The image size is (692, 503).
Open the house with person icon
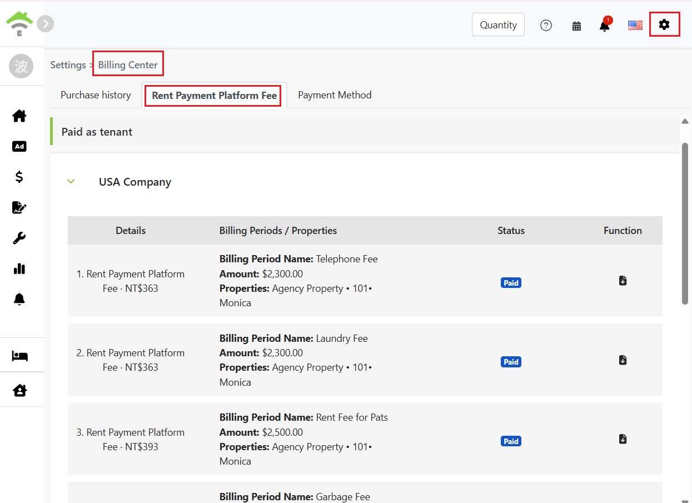(20, 390)
